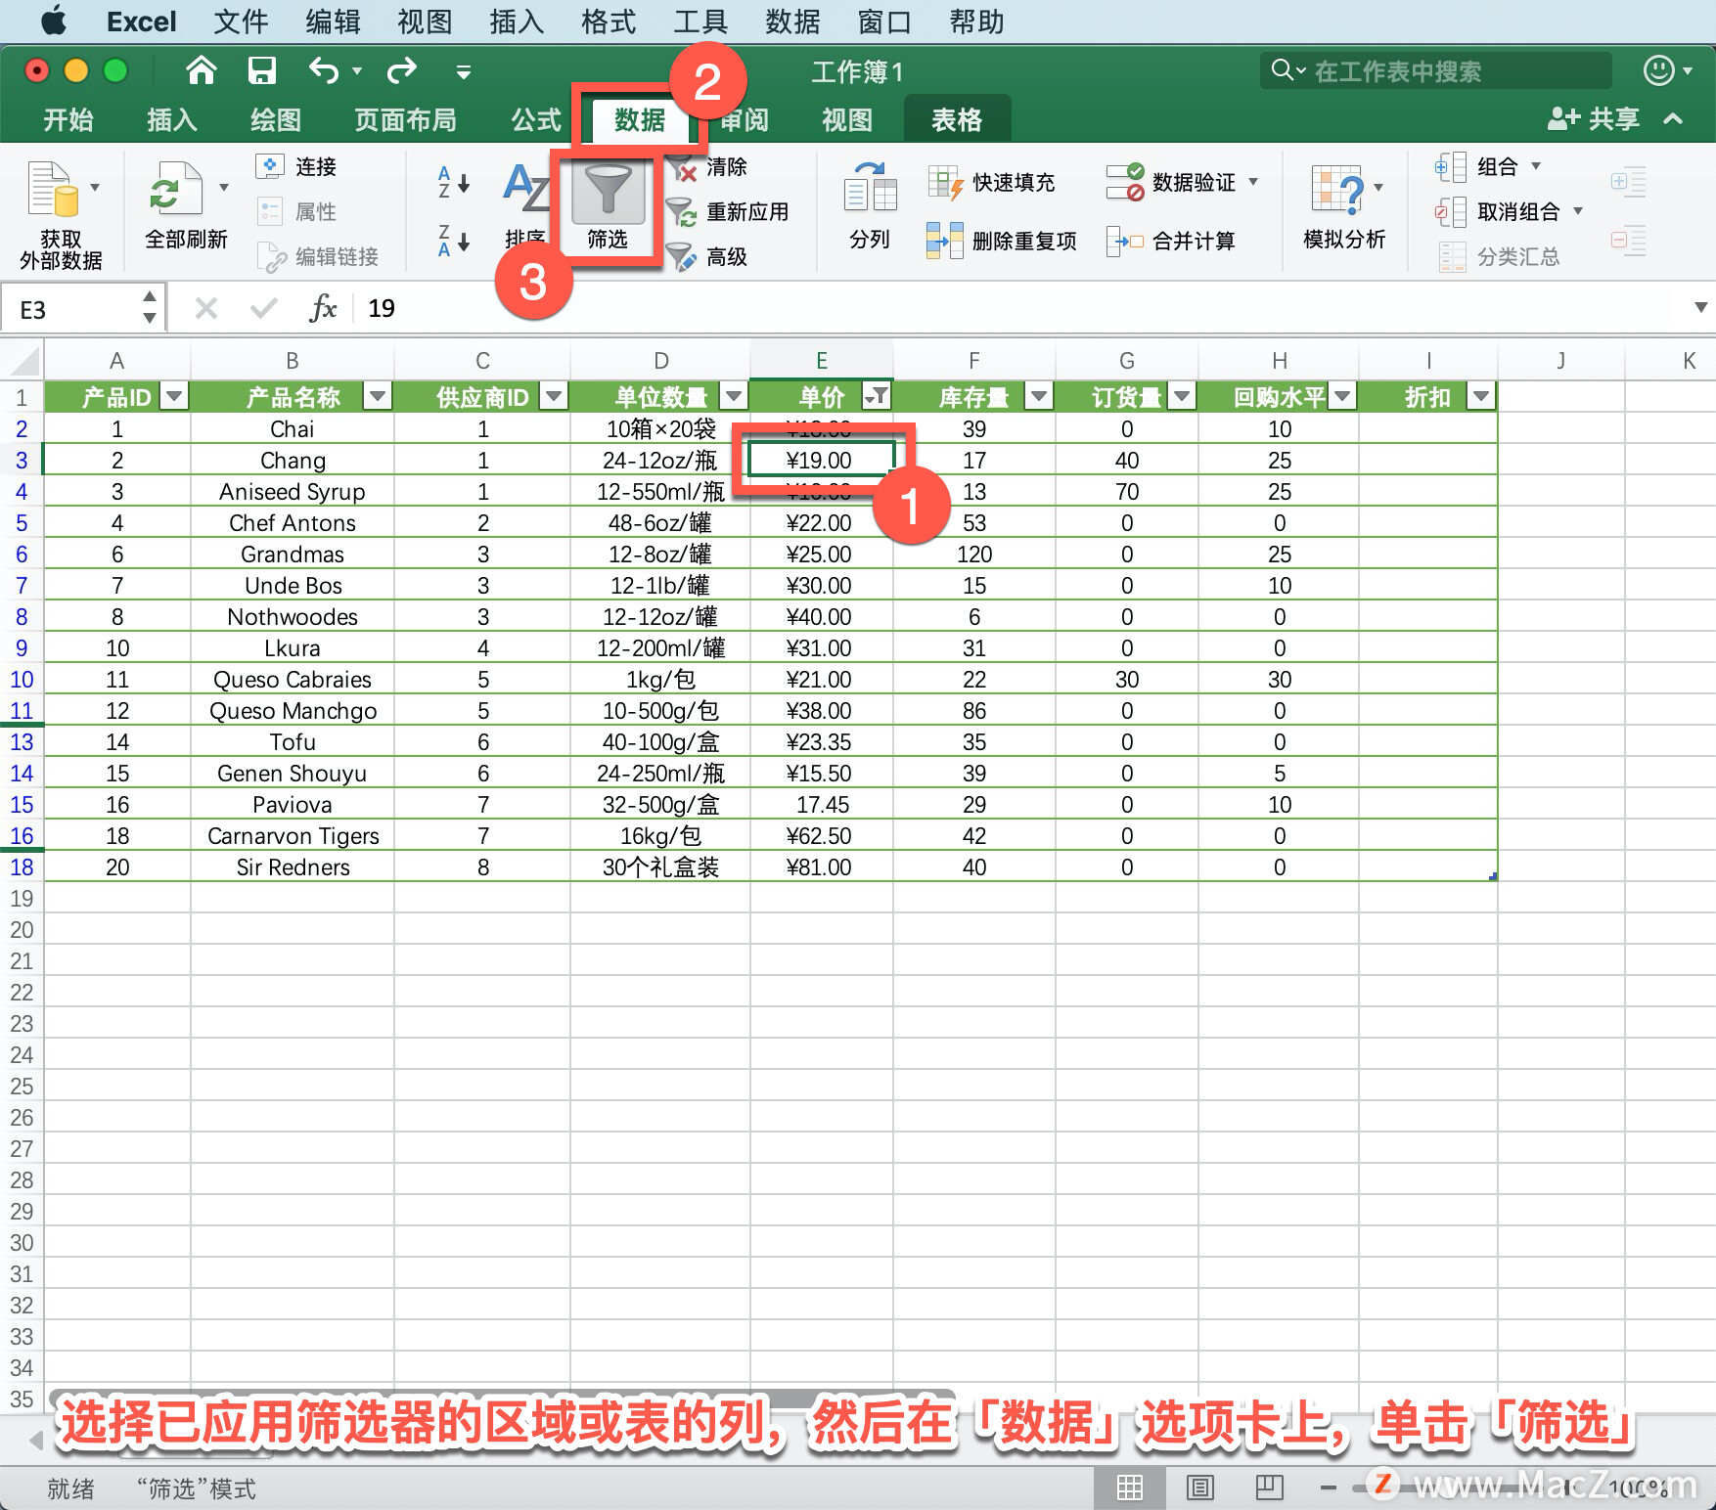This screenshot has width=1716, height=1510.
Task: Sort descending with Z-A icon
Action: [x=454, y=241]
